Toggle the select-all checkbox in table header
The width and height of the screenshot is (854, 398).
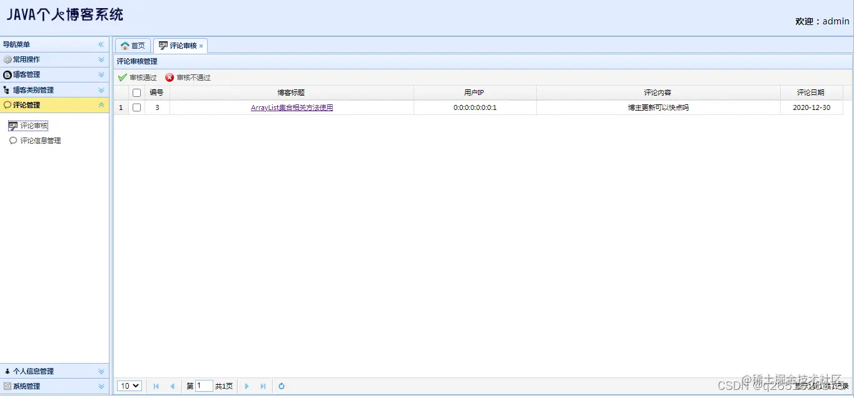137,92
